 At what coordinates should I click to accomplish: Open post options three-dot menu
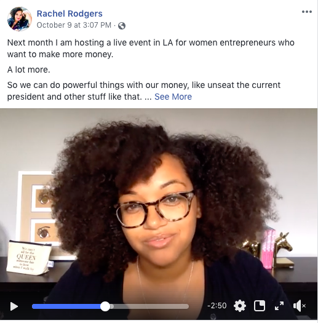pos(307,12)
